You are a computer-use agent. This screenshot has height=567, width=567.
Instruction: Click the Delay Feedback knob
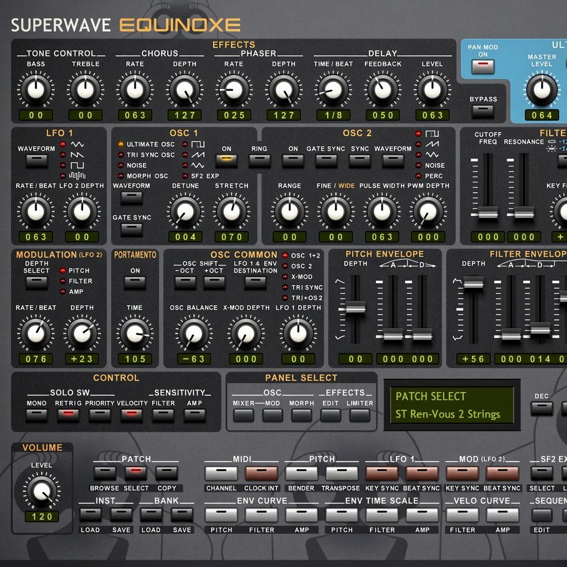pos(383,90)
